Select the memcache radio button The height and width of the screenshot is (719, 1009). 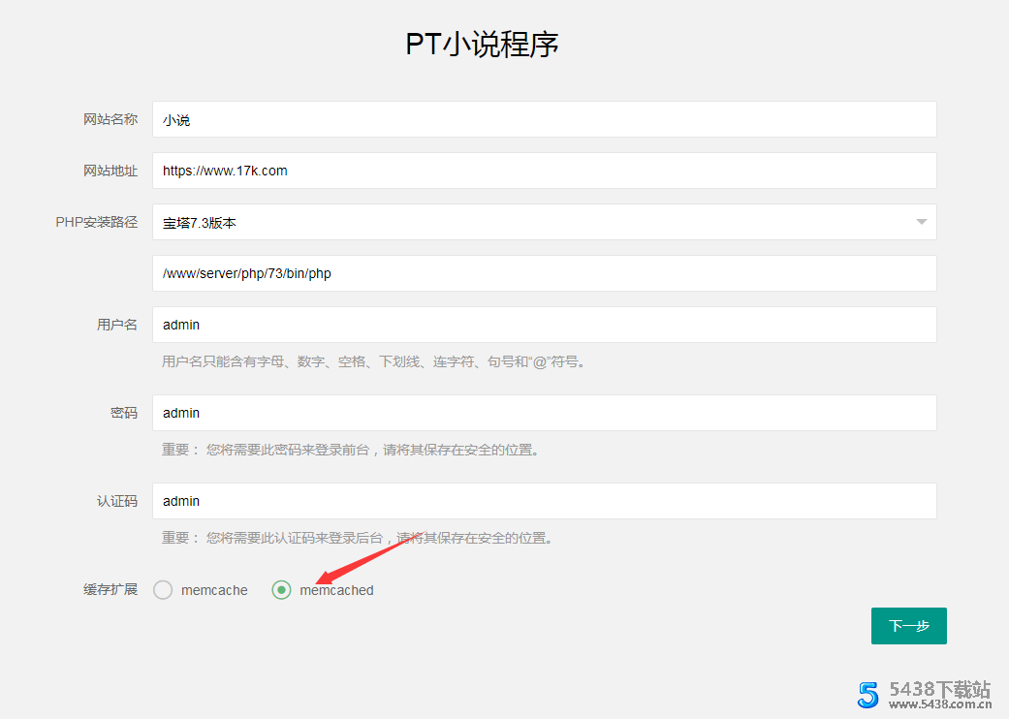coord(163,590)
